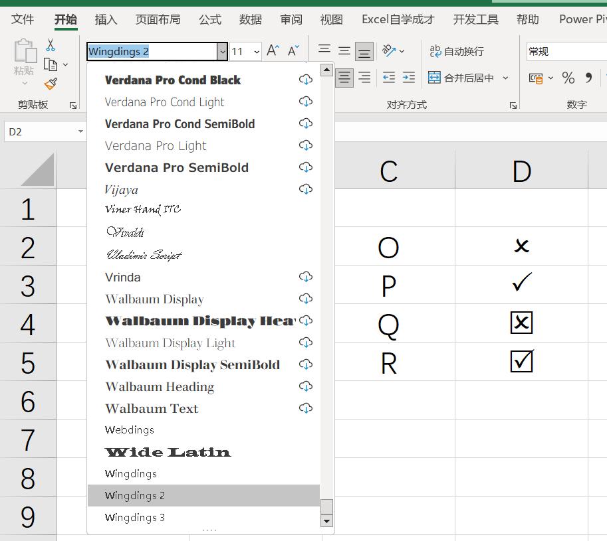Toggle center horizontal alignment button

[344, 78]
